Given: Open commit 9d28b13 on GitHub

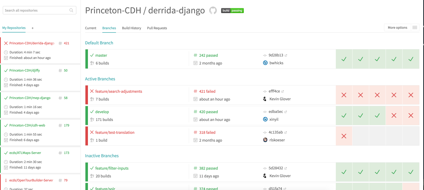Looking at the screenshot, I should 278,55.
